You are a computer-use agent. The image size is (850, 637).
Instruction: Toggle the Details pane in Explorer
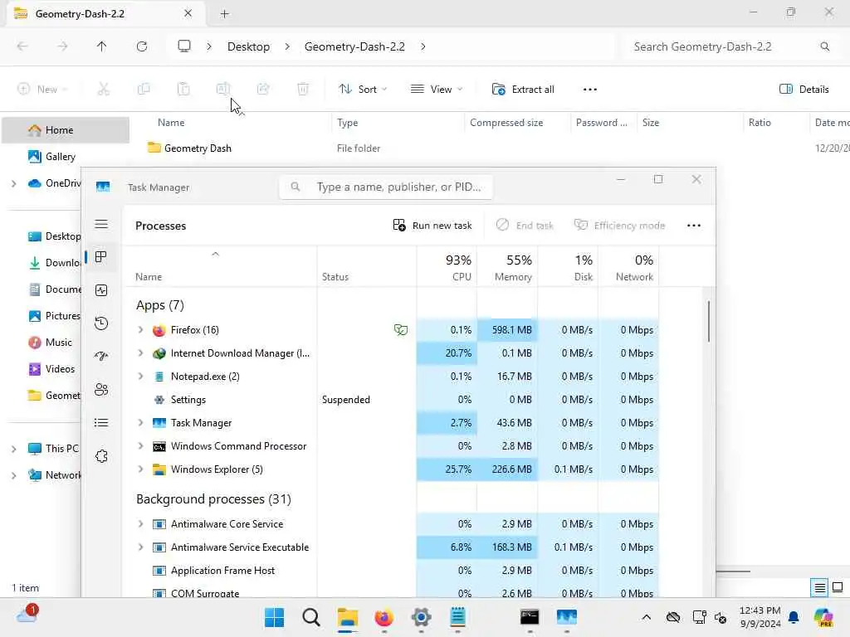(x=804, y=90)
